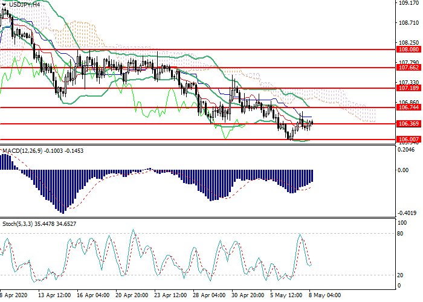Click the 13 Apr 12:00 time label
423x302 pixels.
[x=53, y=297]
